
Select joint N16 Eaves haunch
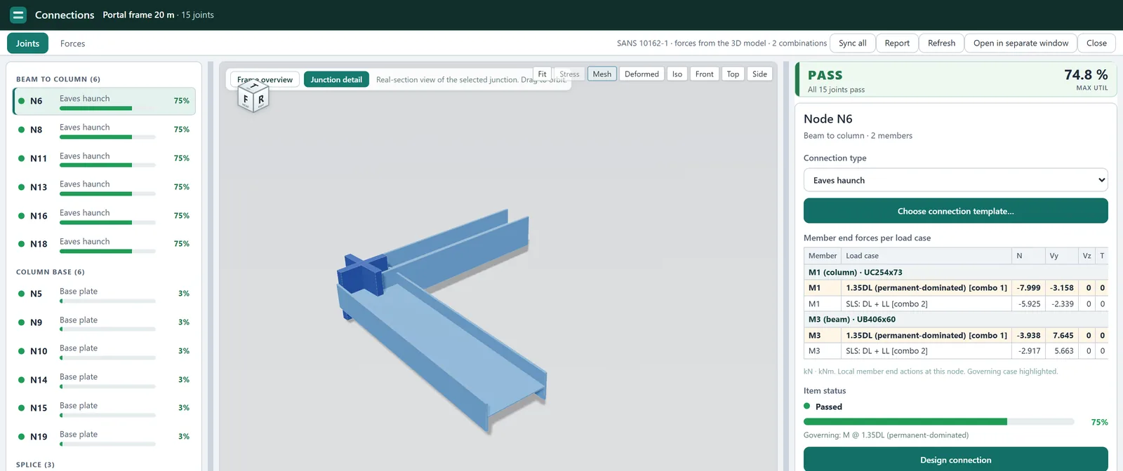click(x=104, y=216)
